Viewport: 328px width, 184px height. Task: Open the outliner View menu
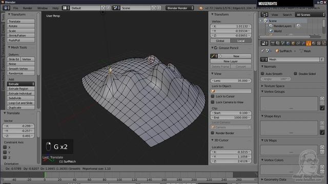275,15
